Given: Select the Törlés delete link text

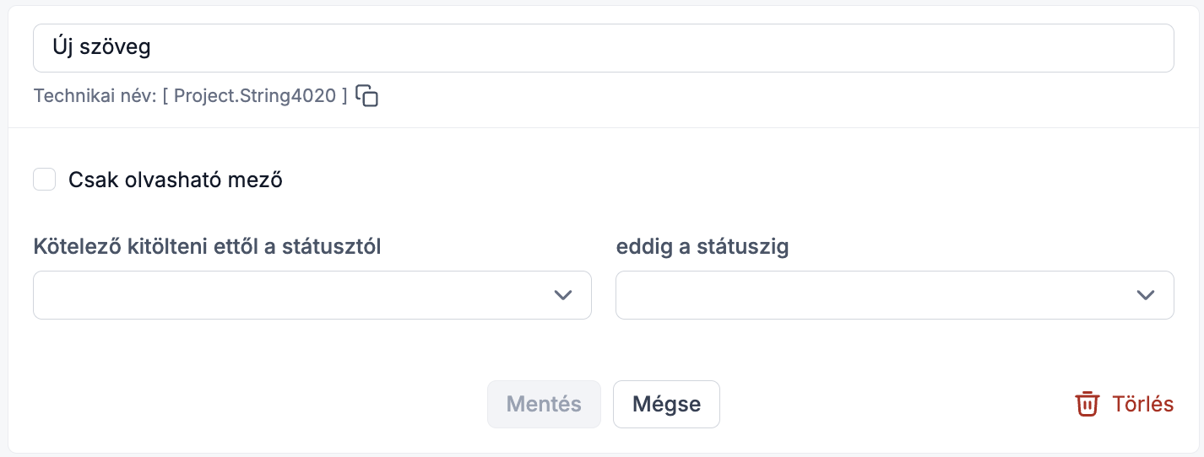Looking at the screenshot, I should pos(1142,404).
